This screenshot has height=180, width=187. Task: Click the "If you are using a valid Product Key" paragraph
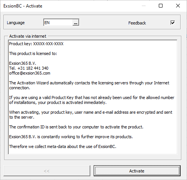pos(92,100)
